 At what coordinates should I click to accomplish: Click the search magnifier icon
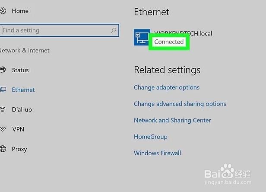click(113, 30)
